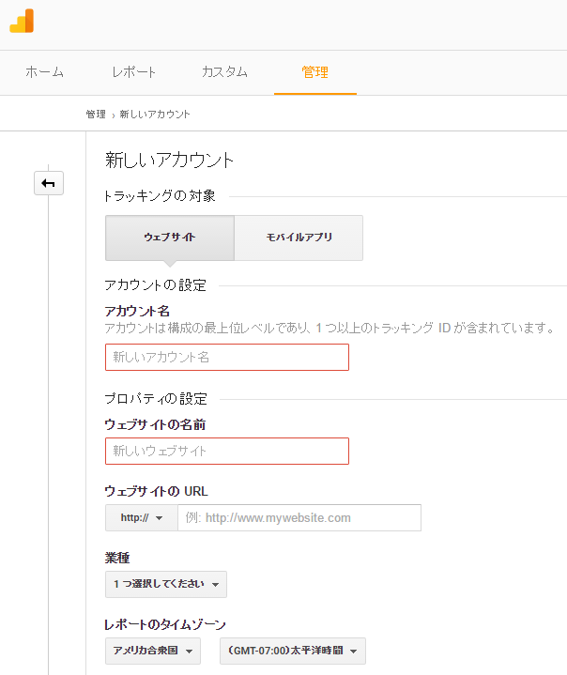567x675 pixels.
Task: Go to the カスタム tab
Action: (x=224, y=72)
